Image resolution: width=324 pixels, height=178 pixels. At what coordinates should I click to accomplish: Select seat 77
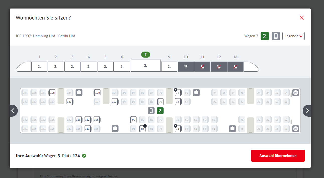[160, 102]
